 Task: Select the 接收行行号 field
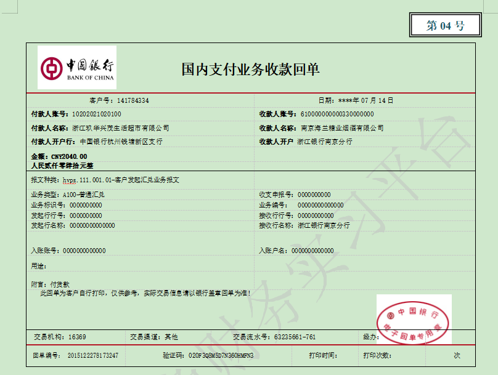pos(296,216)
